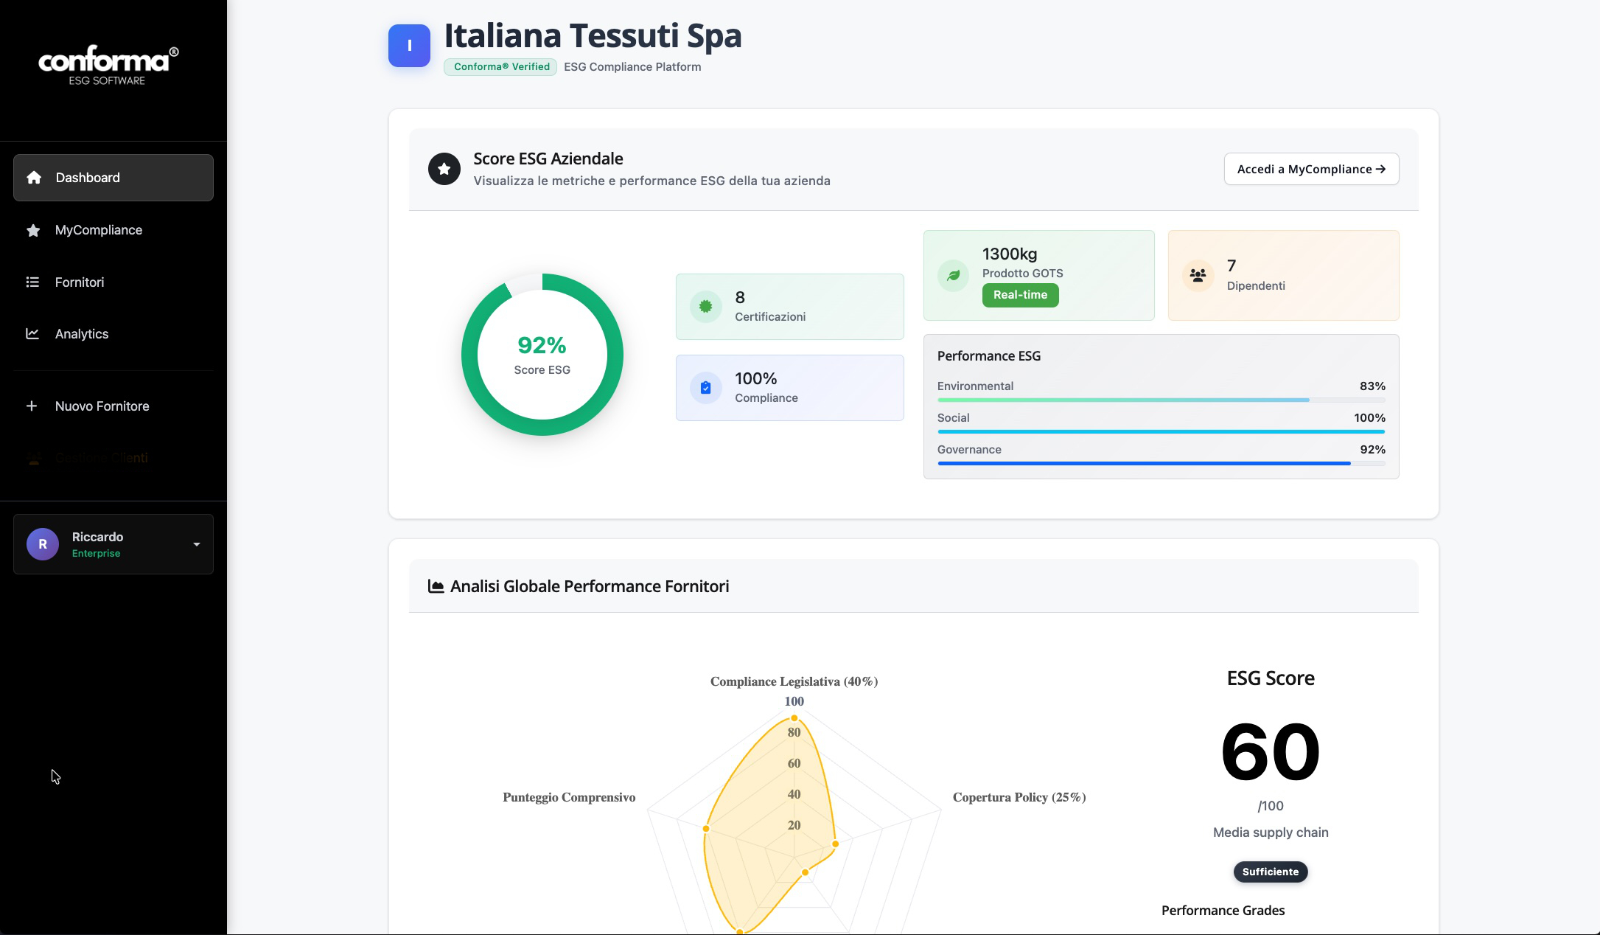This screenshot has width=1600, height=935.
Task: Click the Score ESG Aziendale heading
Action: point(548,159)
